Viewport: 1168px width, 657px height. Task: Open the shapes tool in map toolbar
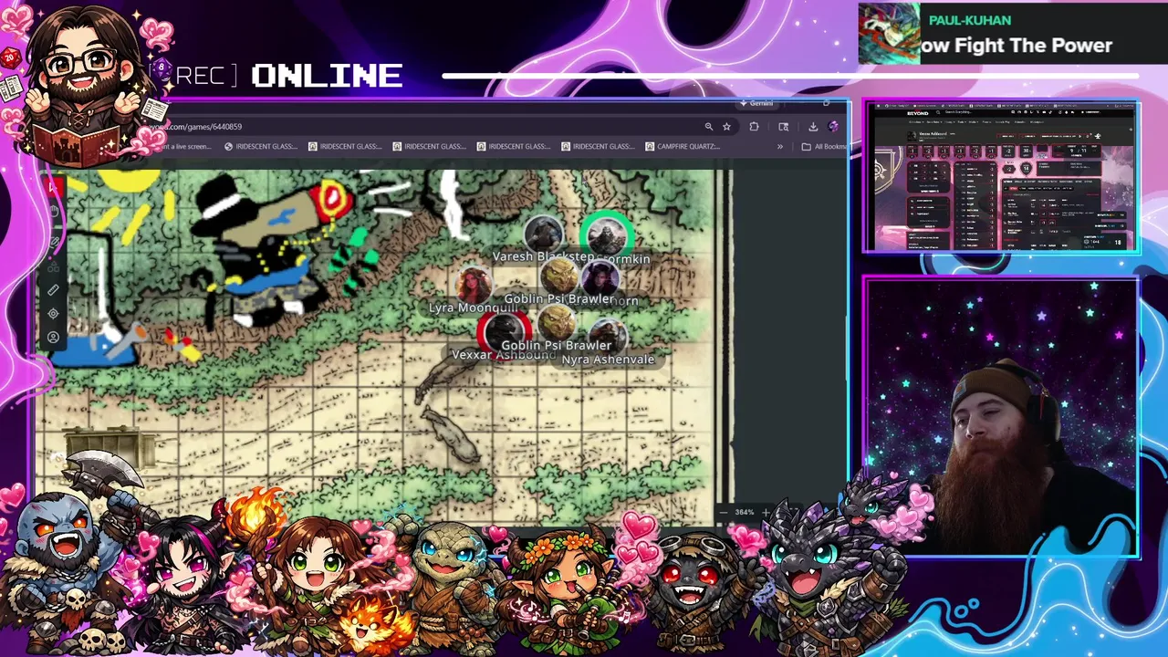(x=54, y=266)
